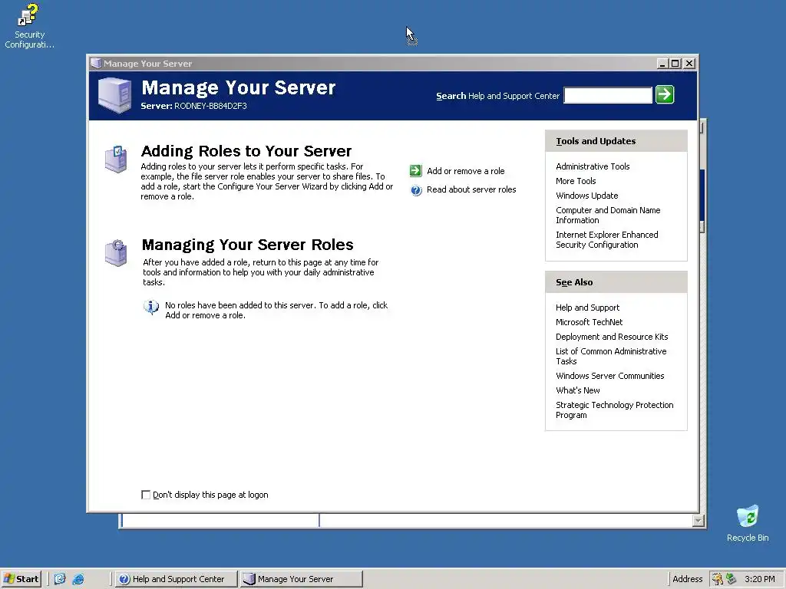The image size is (786, 589).
Task: Open Strategic Technology Protection Program link
Action: [x=615, y=410]
